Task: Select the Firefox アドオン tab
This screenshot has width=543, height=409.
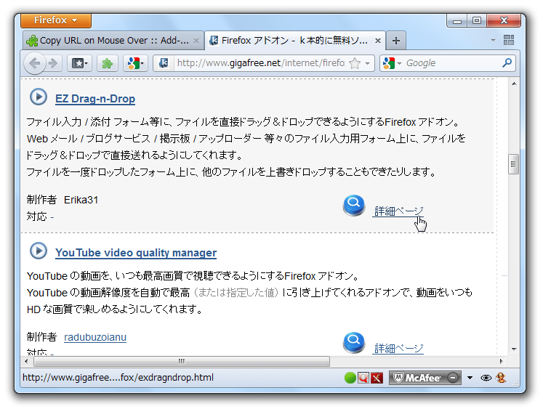Action: tap(294, 41)
